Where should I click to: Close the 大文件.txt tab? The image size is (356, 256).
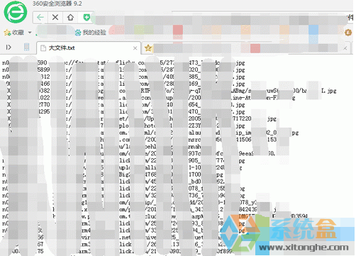(x=135, y=48)
